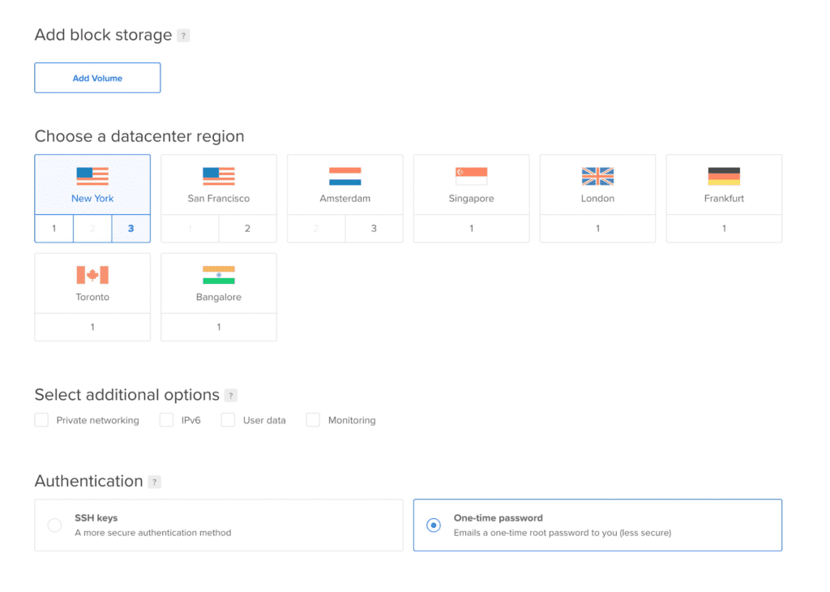Click the Amsterdam Netherlands flag icon
The image size is (830, 592).
pyautogui.click(x=345, y=176)
